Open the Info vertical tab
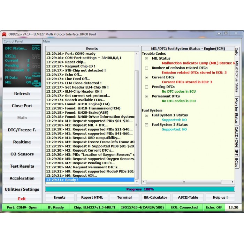The width and height of the screenshot is (244, 244). pos(237,52)
